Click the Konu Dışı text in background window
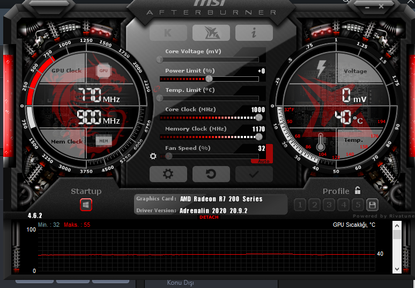 coord(180,283)
